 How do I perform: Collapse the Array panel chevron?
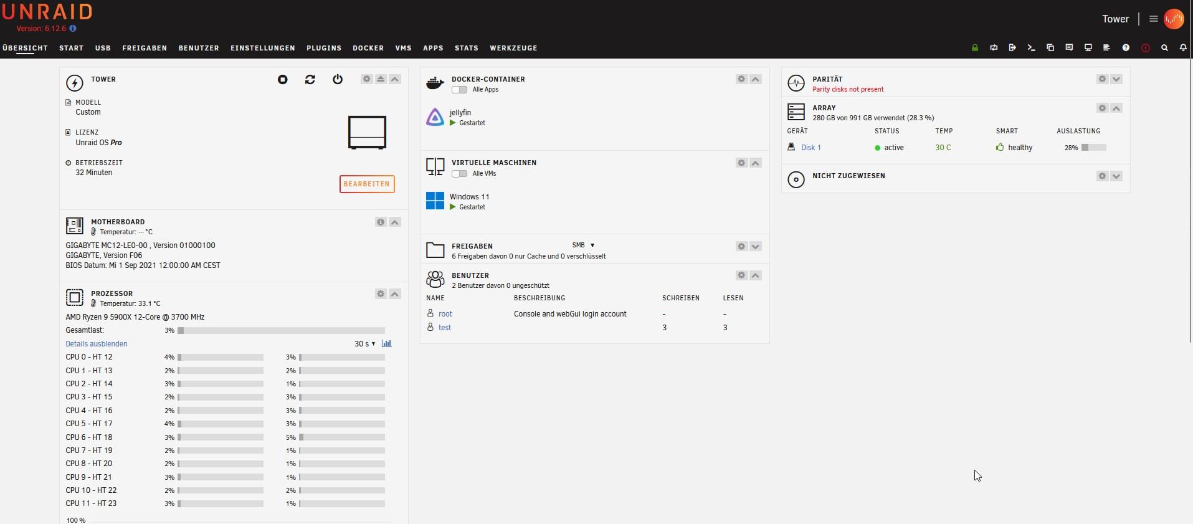coord(1116,108)
